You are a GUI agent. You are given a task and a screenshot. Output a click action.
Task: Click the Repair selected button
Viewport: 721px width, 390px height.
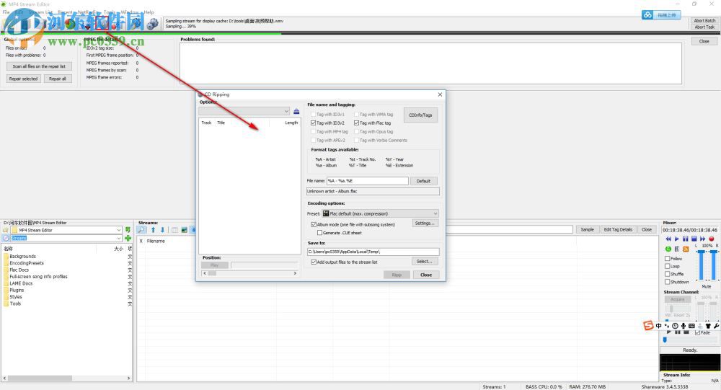click(x=24, y=79)
